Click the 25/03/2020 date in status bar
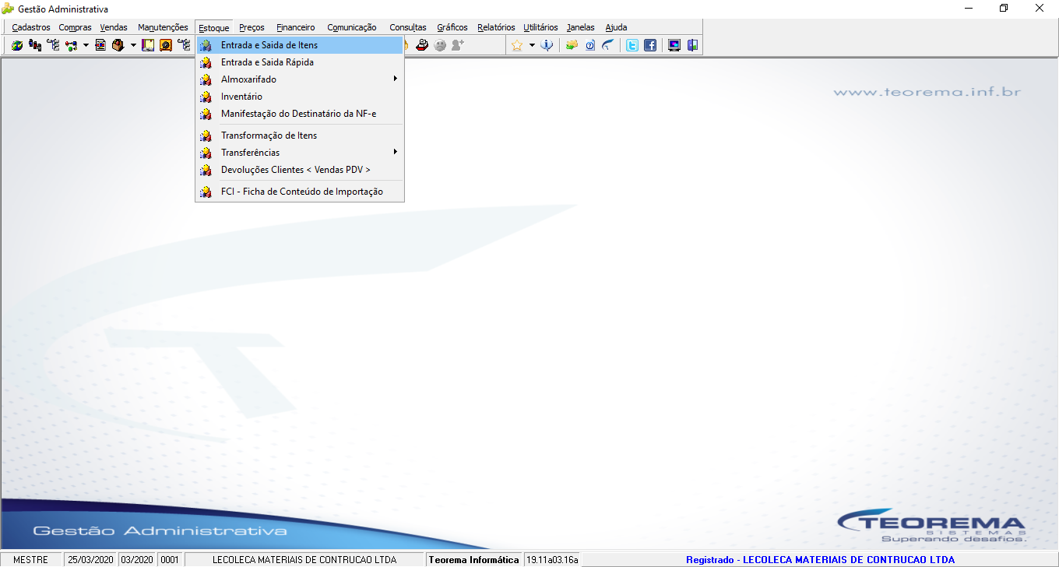This screenshot has height=567, width=1059. pos(90,560)
